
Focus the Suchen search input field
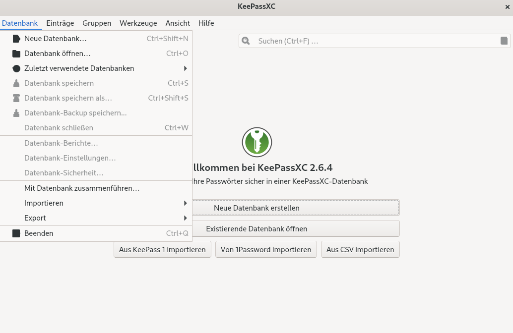coord(372,41)
